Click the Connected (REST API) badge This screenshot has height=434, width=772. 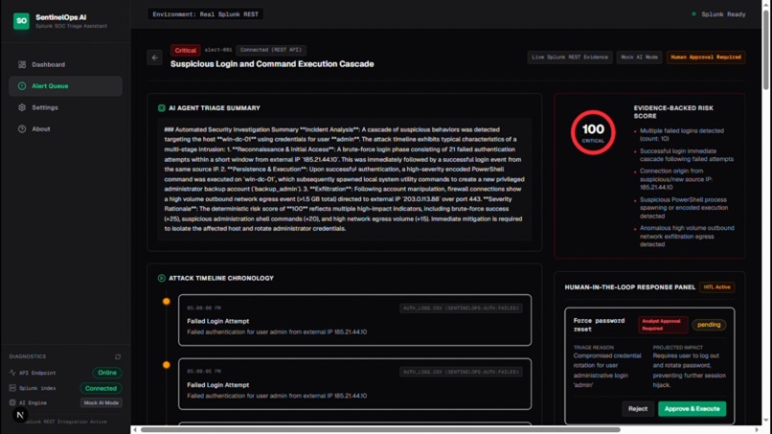[x=271, y=50]
